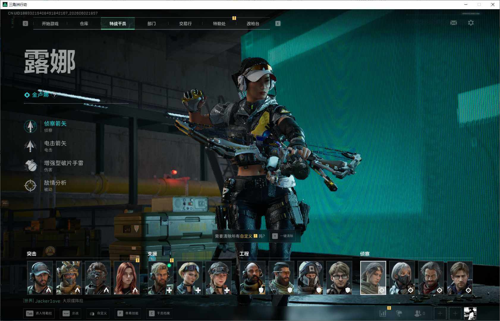The image size is (500, 321).
Task: Open the player avatar in the bottom corner
Action: [470, 313]
